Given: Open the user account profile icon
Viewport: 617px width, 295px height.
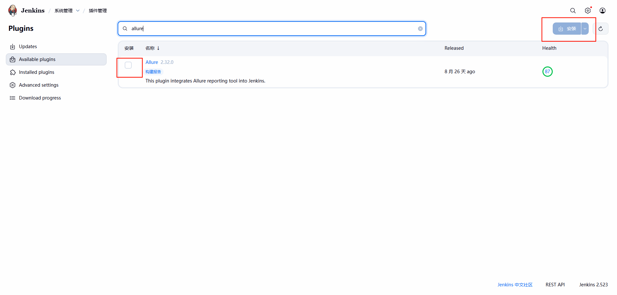Looking at the screenshot, I should pyautogui.click(x=603, y=11).
